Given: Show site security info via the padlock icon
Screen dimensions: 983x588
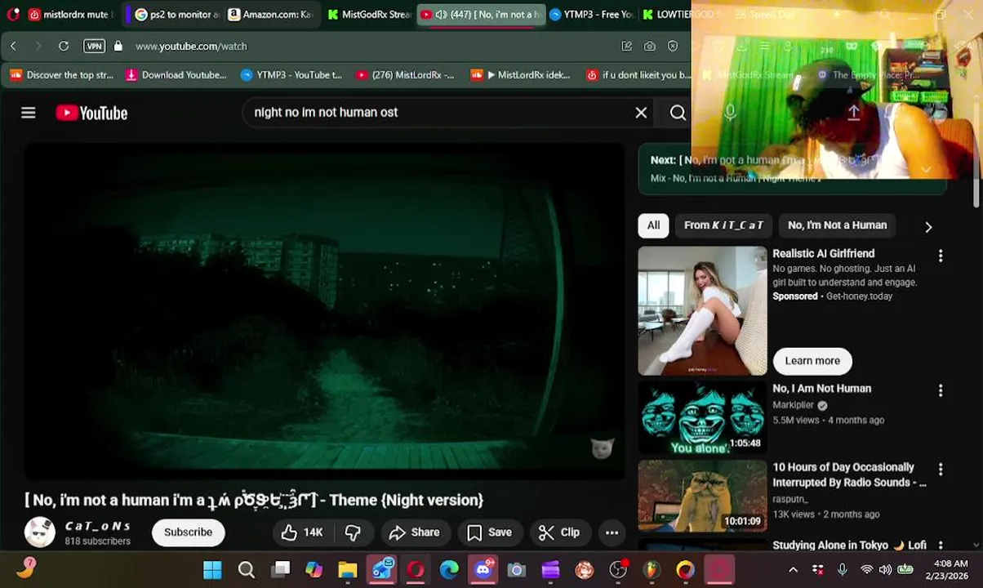Looking at the screenshot, I should click(x=118, y=47).
